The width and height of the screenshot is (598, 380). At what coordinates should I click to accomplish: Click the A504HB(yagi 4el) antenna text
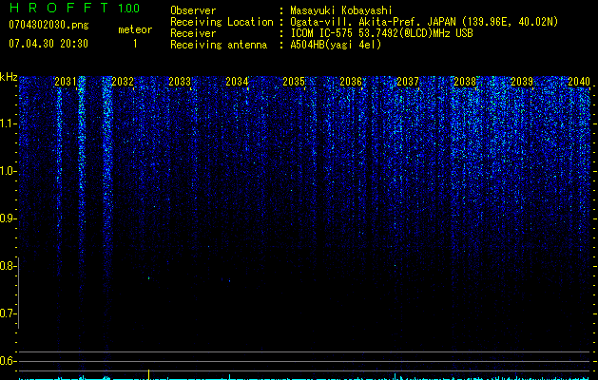(336, 45)
